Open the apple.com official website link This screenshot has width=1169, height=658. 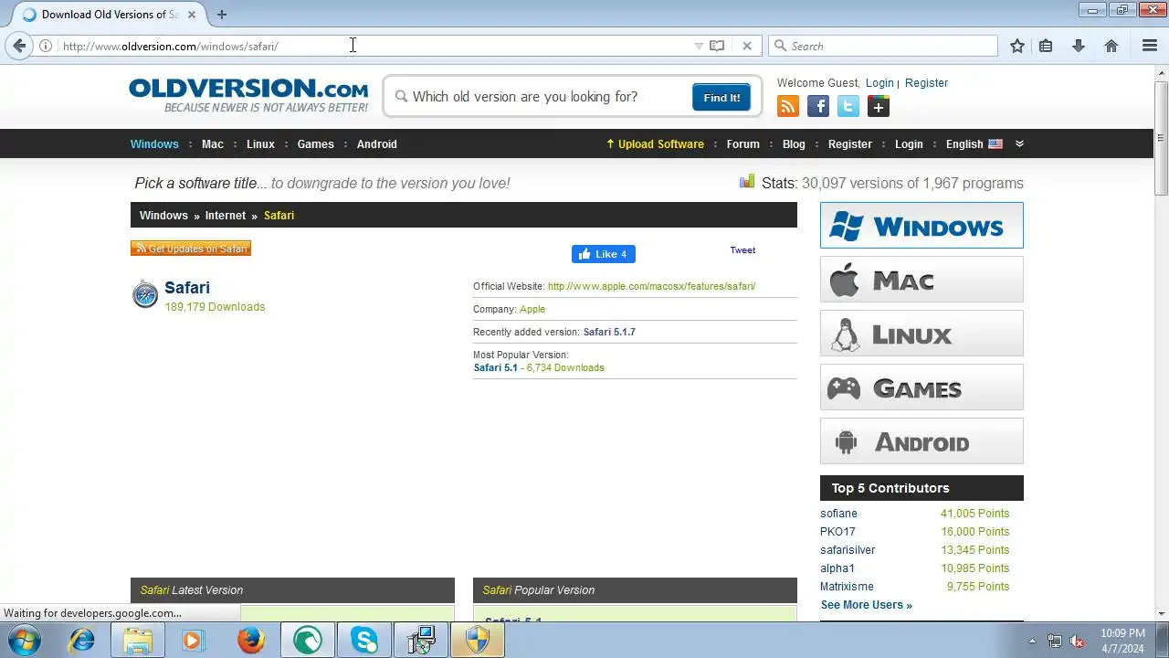point(651,286)
